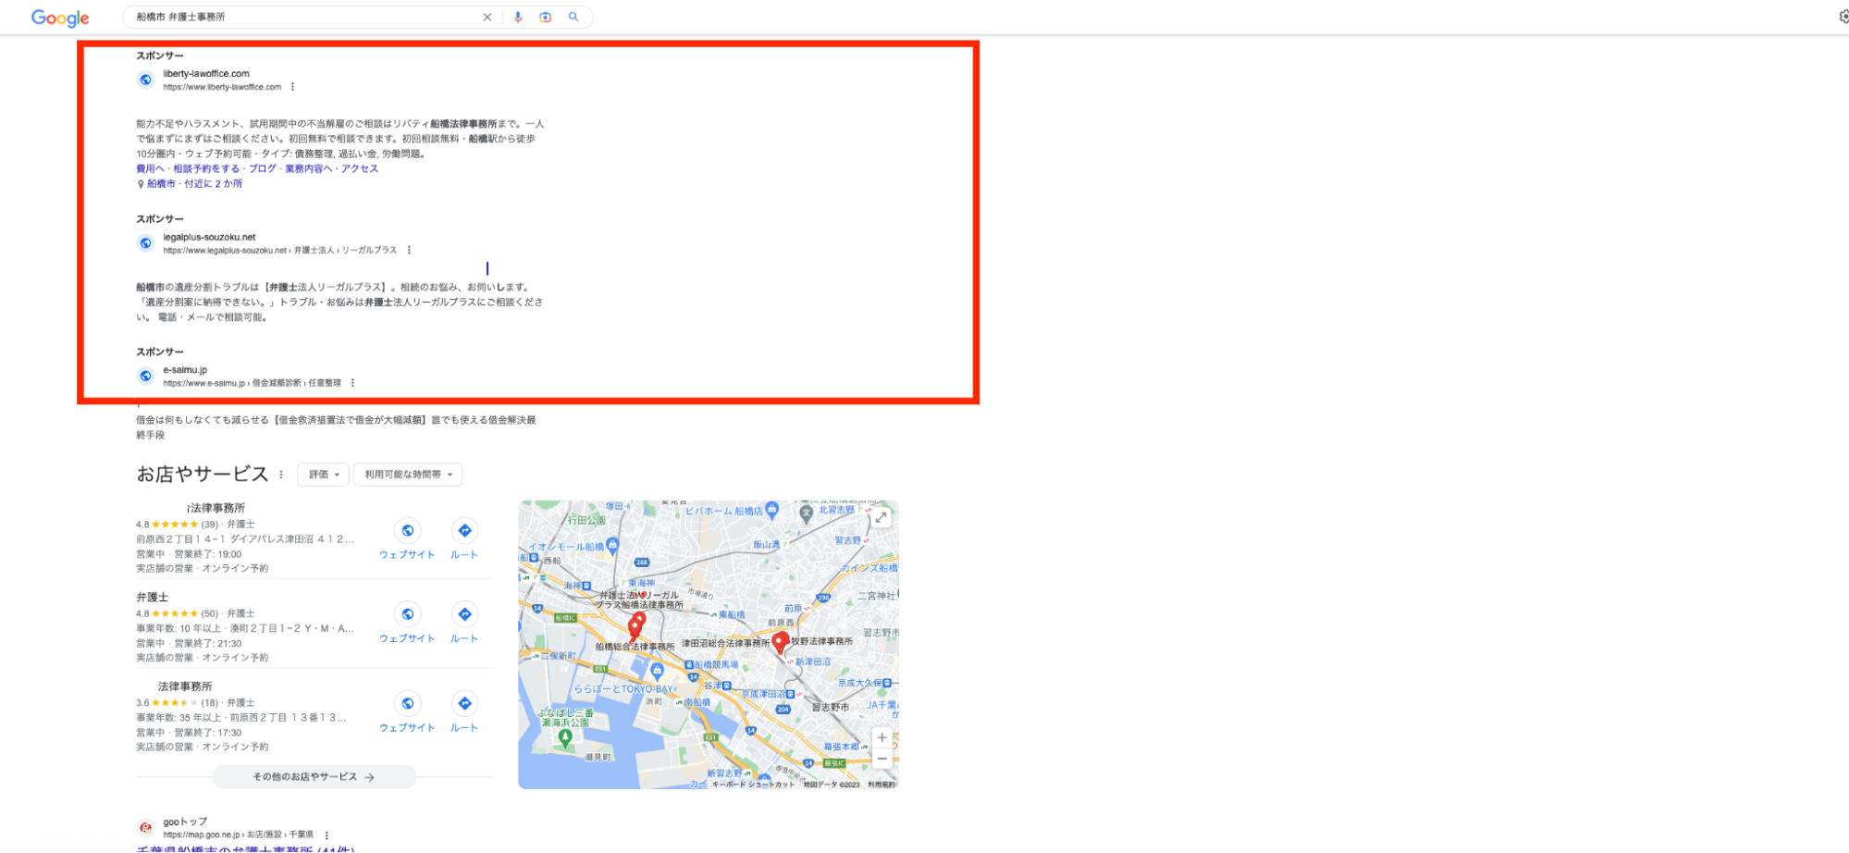Open liberty-lawoffice.com ad options menu

(x=292, y=87)
